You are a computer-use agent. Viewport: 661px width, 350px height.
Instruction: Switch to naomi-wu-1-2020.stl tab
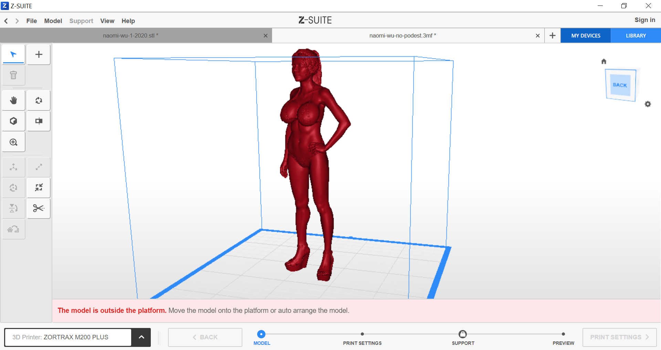[130, 35]
